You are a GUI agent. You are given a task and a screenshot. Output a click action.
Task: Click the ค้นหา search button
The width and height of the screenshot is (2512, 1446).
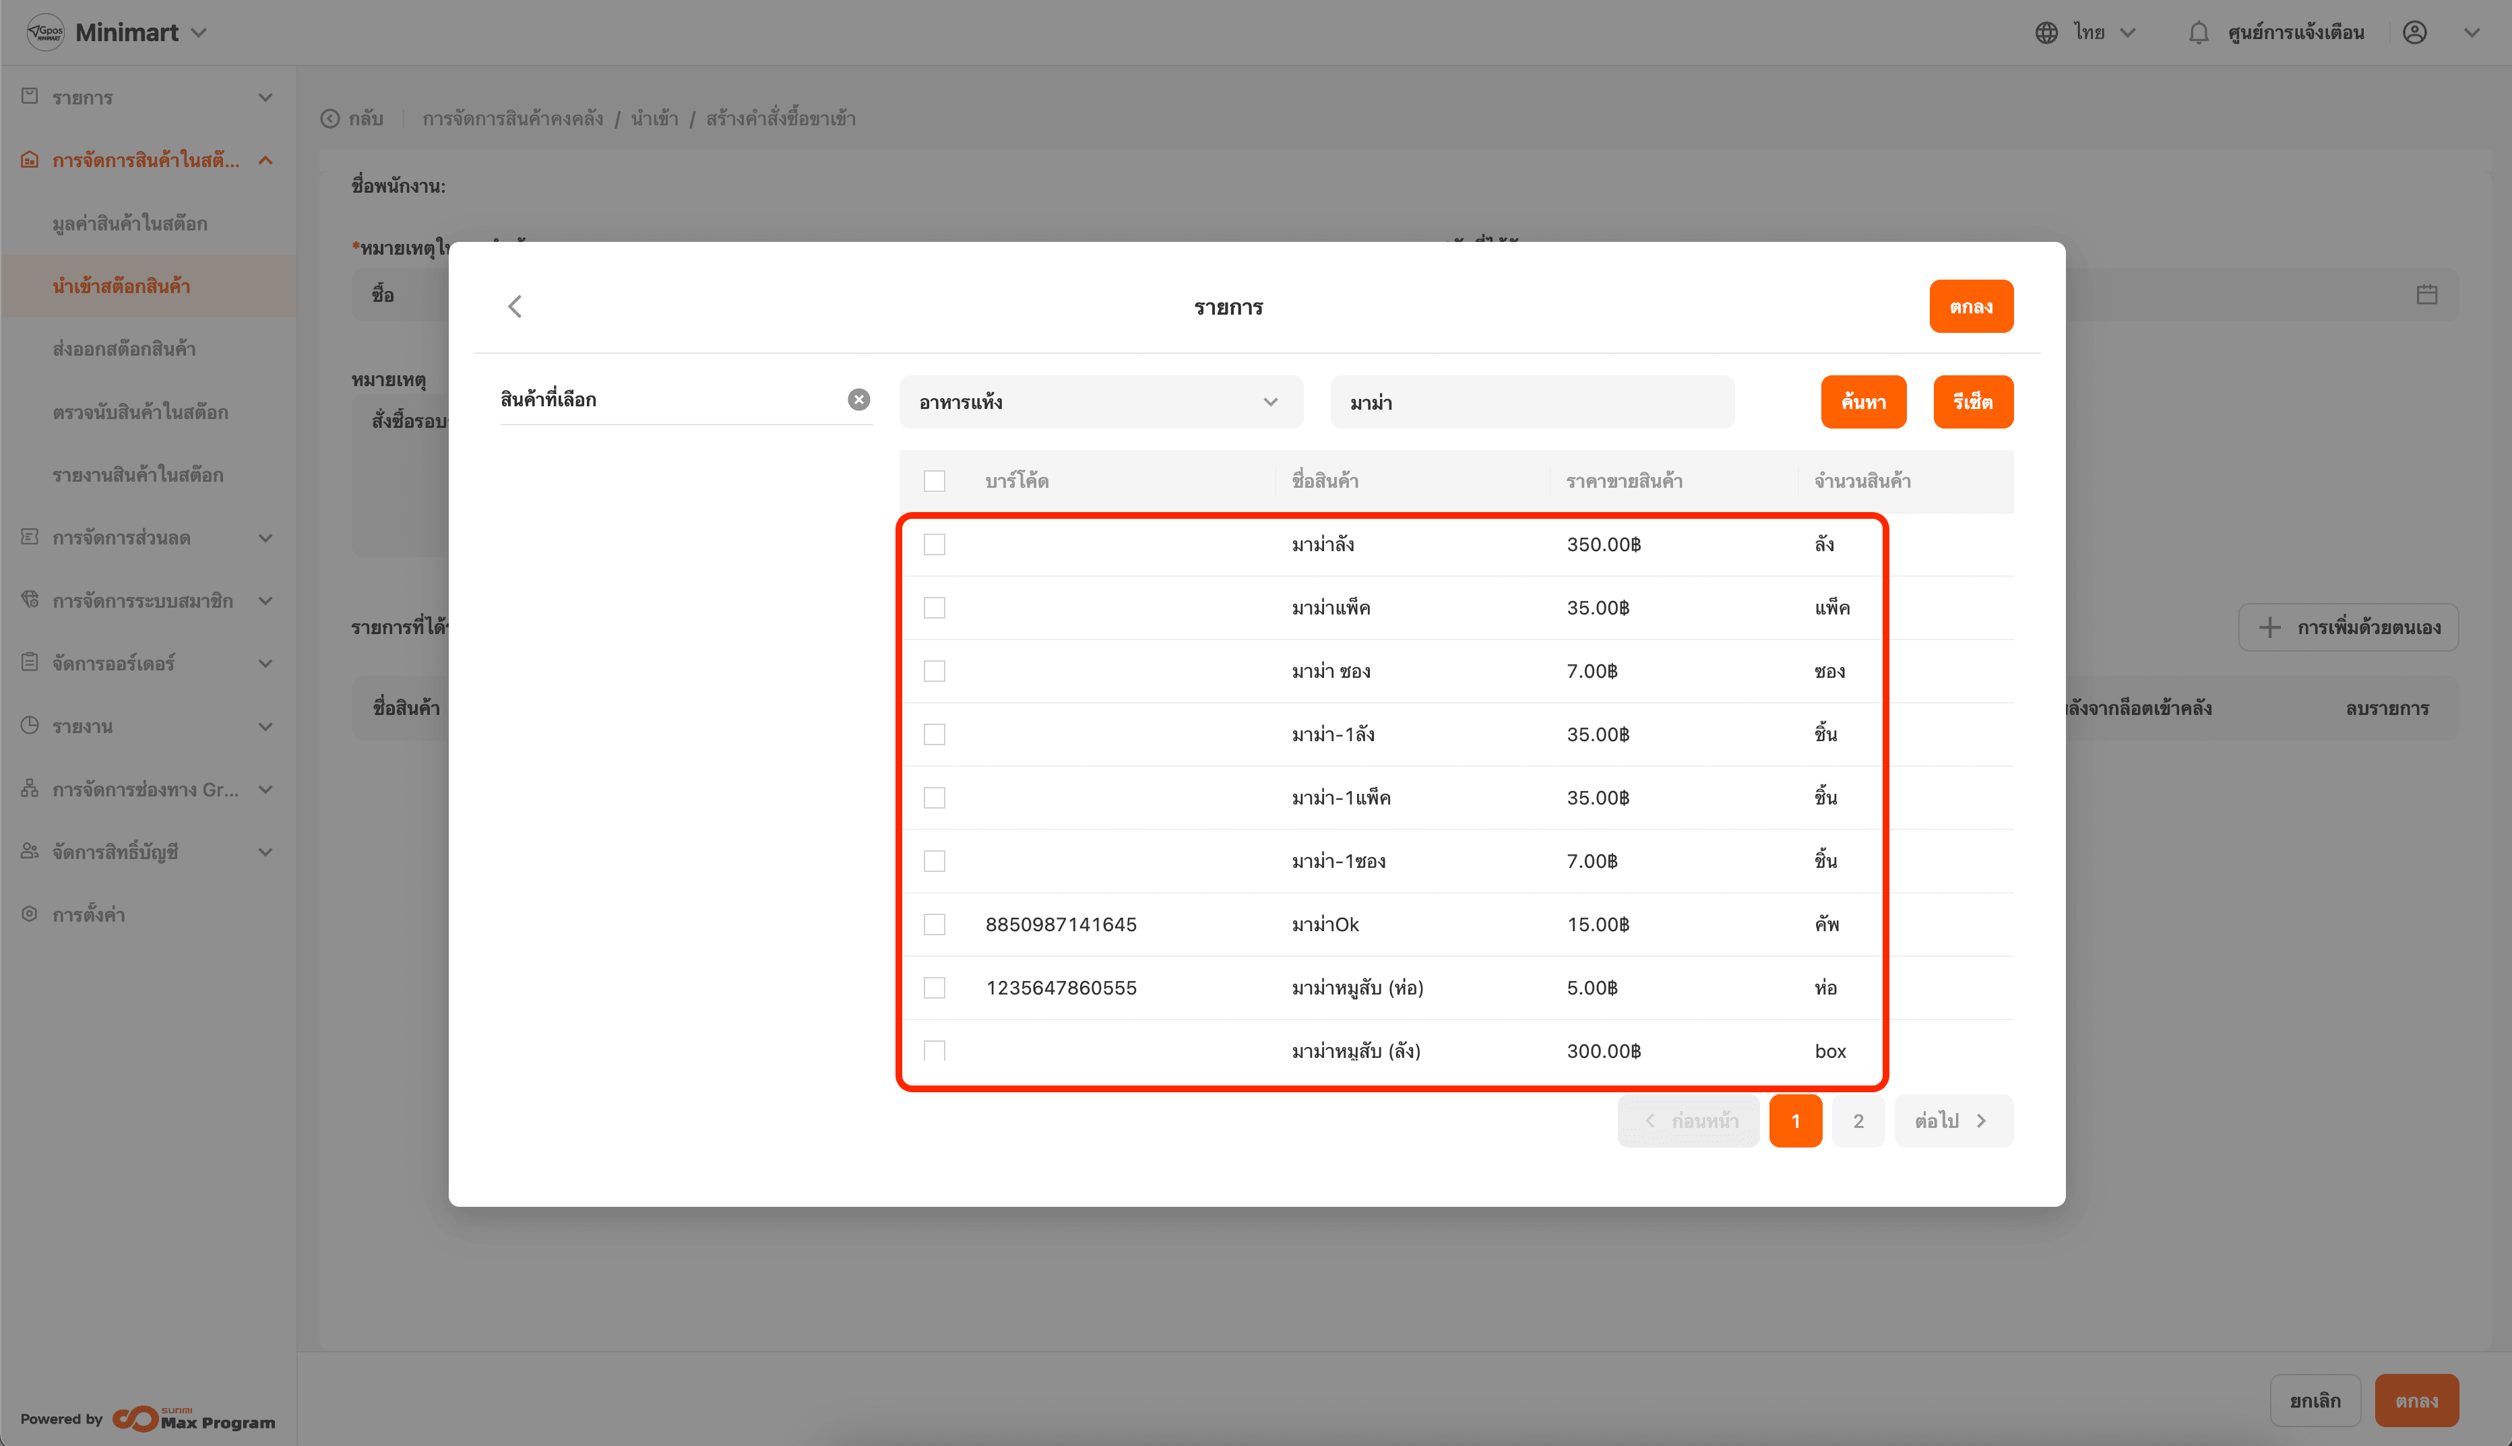point(1862,402)
